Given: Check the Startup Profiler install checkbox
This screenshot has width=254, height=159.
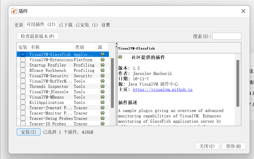Looking at the screenshot, I should point(23,65).
